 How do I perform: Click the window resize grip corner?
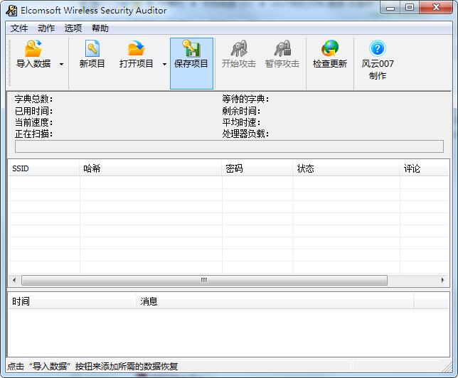pyautogui.click(x=447, y=367)
